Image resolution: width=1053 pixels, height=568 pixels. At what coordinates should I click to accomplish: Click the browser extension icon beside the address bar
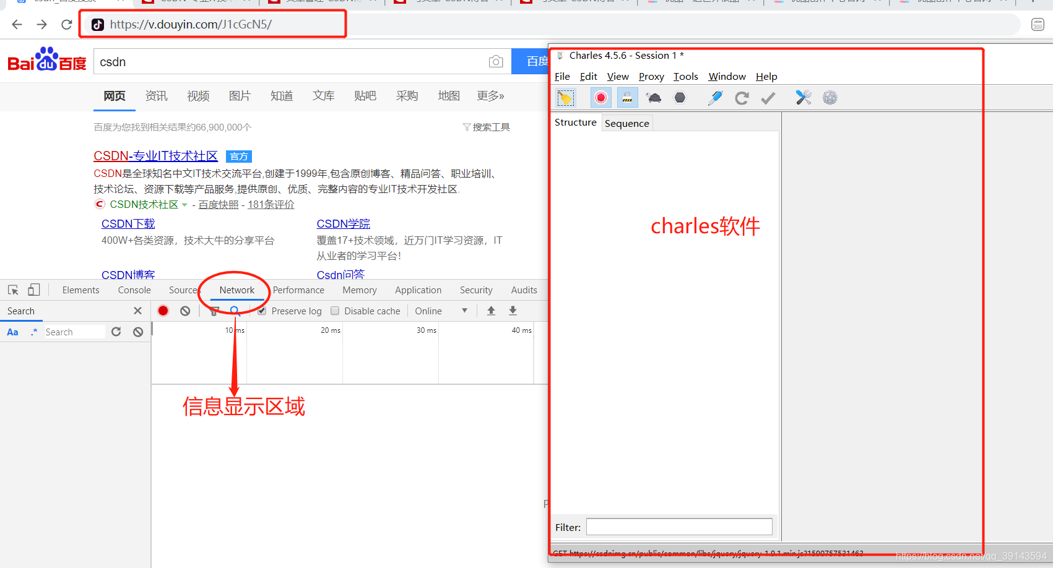pos(1038,24)
